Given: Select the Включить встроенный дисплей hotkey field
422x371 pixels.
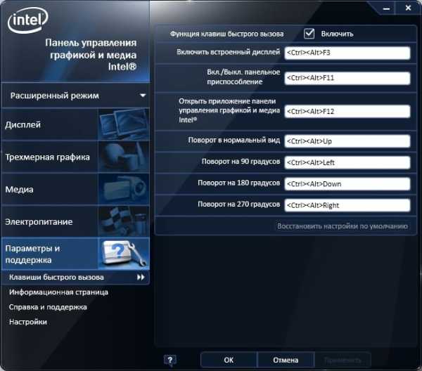Looking at the screenshot, I should click(x=347, y=53).
